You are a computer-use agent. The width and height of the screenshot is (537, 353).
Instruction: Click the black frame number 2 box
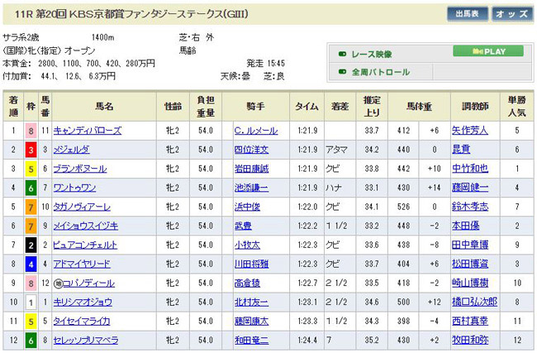[x=32, y=245]
